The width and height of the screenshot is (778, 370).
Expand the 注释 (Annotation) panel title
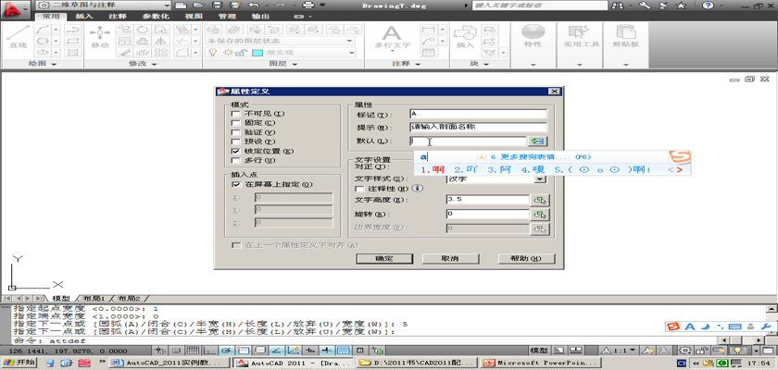[407, 64]
